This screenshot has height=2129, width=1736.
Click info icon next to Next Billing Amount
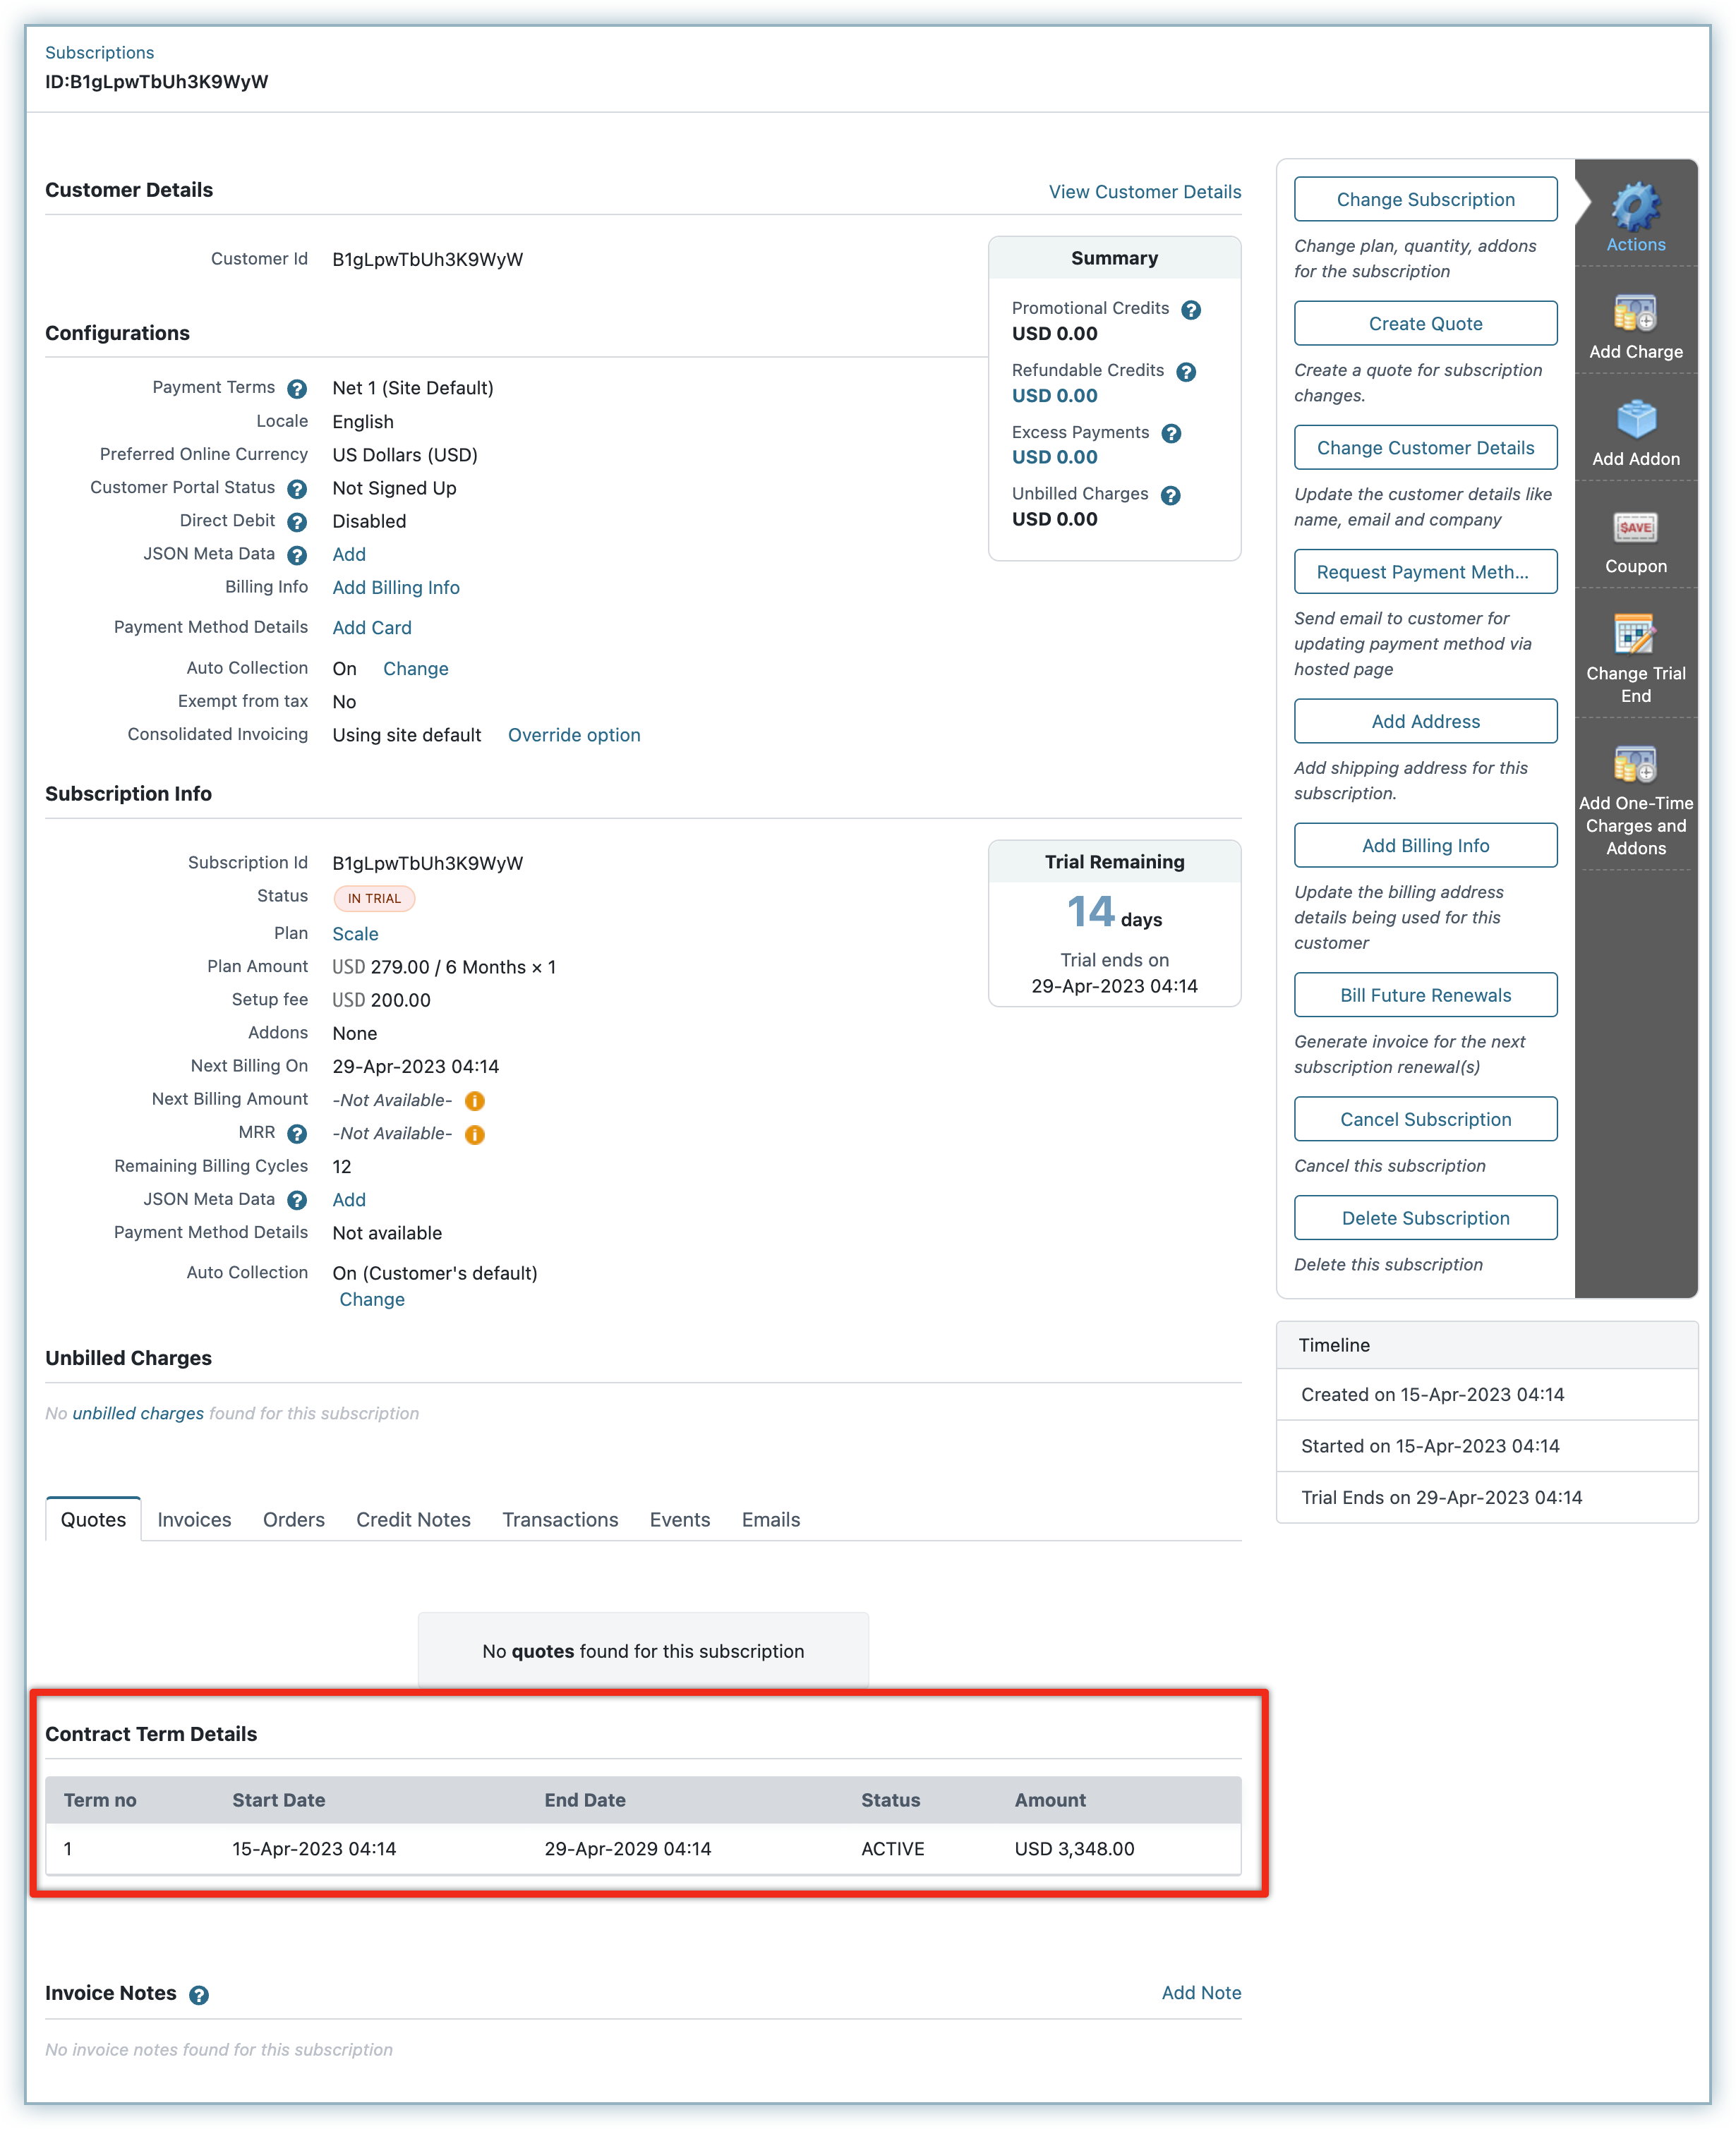pos(475,1100)
